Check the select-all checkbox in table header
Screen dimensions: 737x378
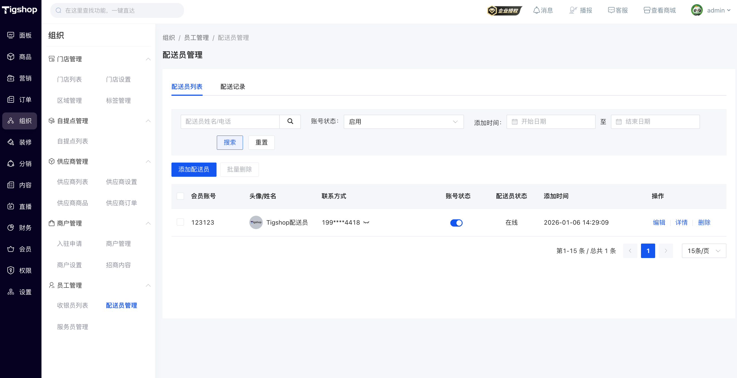tap(180, 196)
